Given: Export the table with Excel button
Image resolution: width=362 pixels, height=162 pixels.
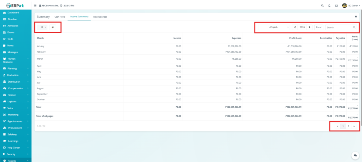Looking at the screenshot, I should pyautogui.click(x=319, y=27).
